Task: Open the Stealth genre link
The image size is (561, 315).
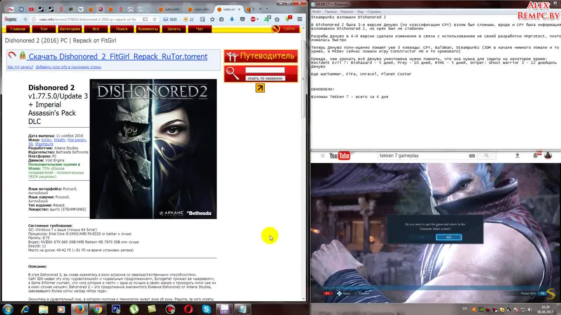Action: 59,140
